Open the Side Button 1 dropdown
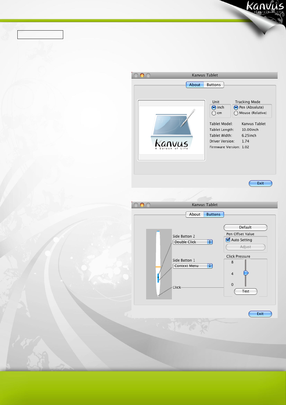The image size is (286, 405). click(x=193, y=266)
